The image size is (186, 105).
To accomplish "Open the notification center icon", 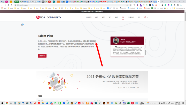I will click(183, 103).
